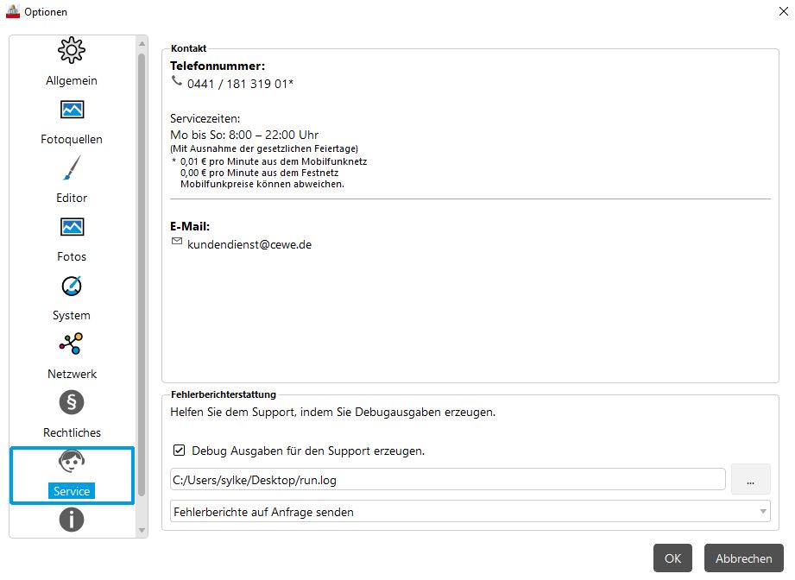
Task: Select the Fotos picture icon
Action: [72, 227]
